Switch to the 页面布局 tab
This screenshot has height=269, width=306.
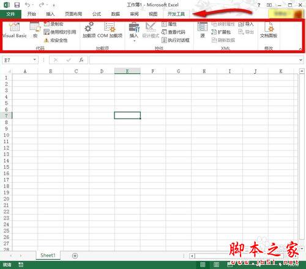click(x=73, y=14)
